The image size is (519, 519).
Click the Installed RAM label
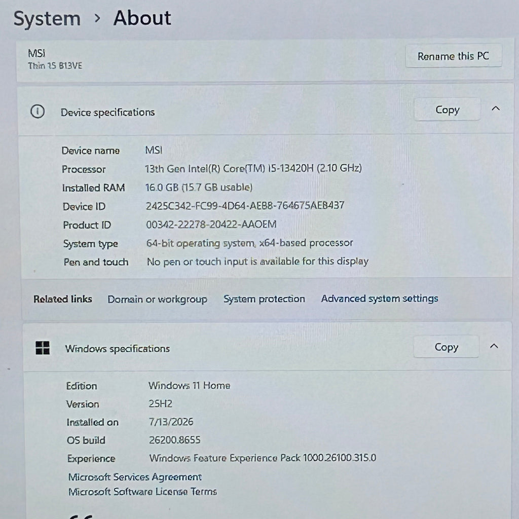pyautogui.click(x=94, y=188)
